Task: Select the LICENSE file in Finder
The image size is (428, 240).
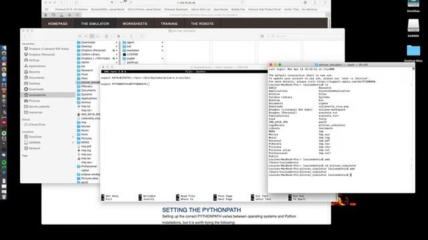Action: [130, 55]
